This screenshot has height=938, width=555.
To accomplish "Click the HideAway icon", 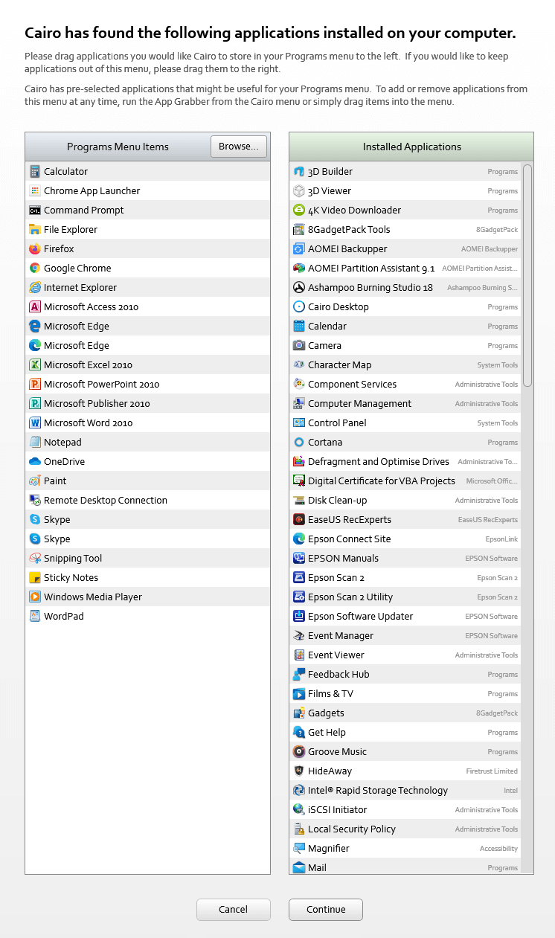I will click(x=298, y=771).
